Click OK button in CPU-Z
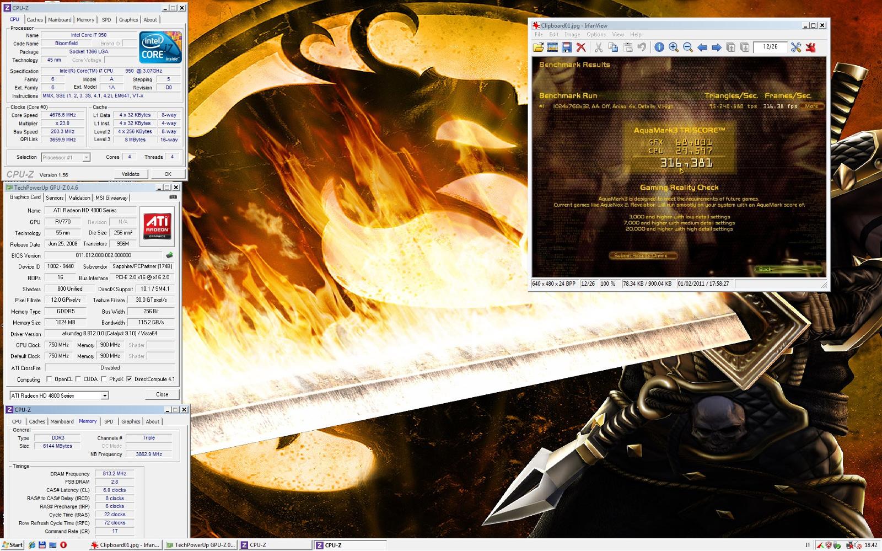 pos(168,174)
